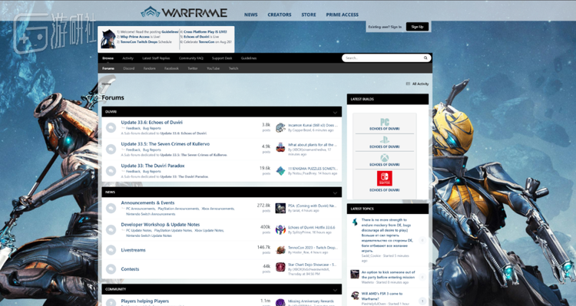This screenshot has height=306, width=576.
Task: Click the Sign Up button
Action: [417, 27]
